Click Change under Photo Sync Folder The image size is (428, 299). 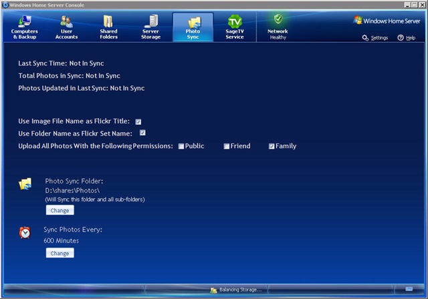click(60, 210)
